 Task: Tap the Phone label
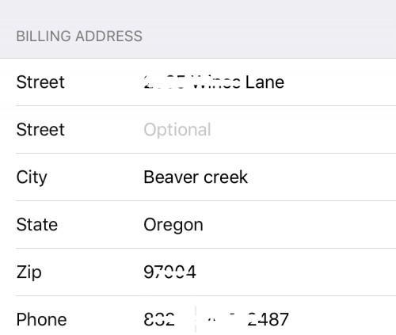41,319
